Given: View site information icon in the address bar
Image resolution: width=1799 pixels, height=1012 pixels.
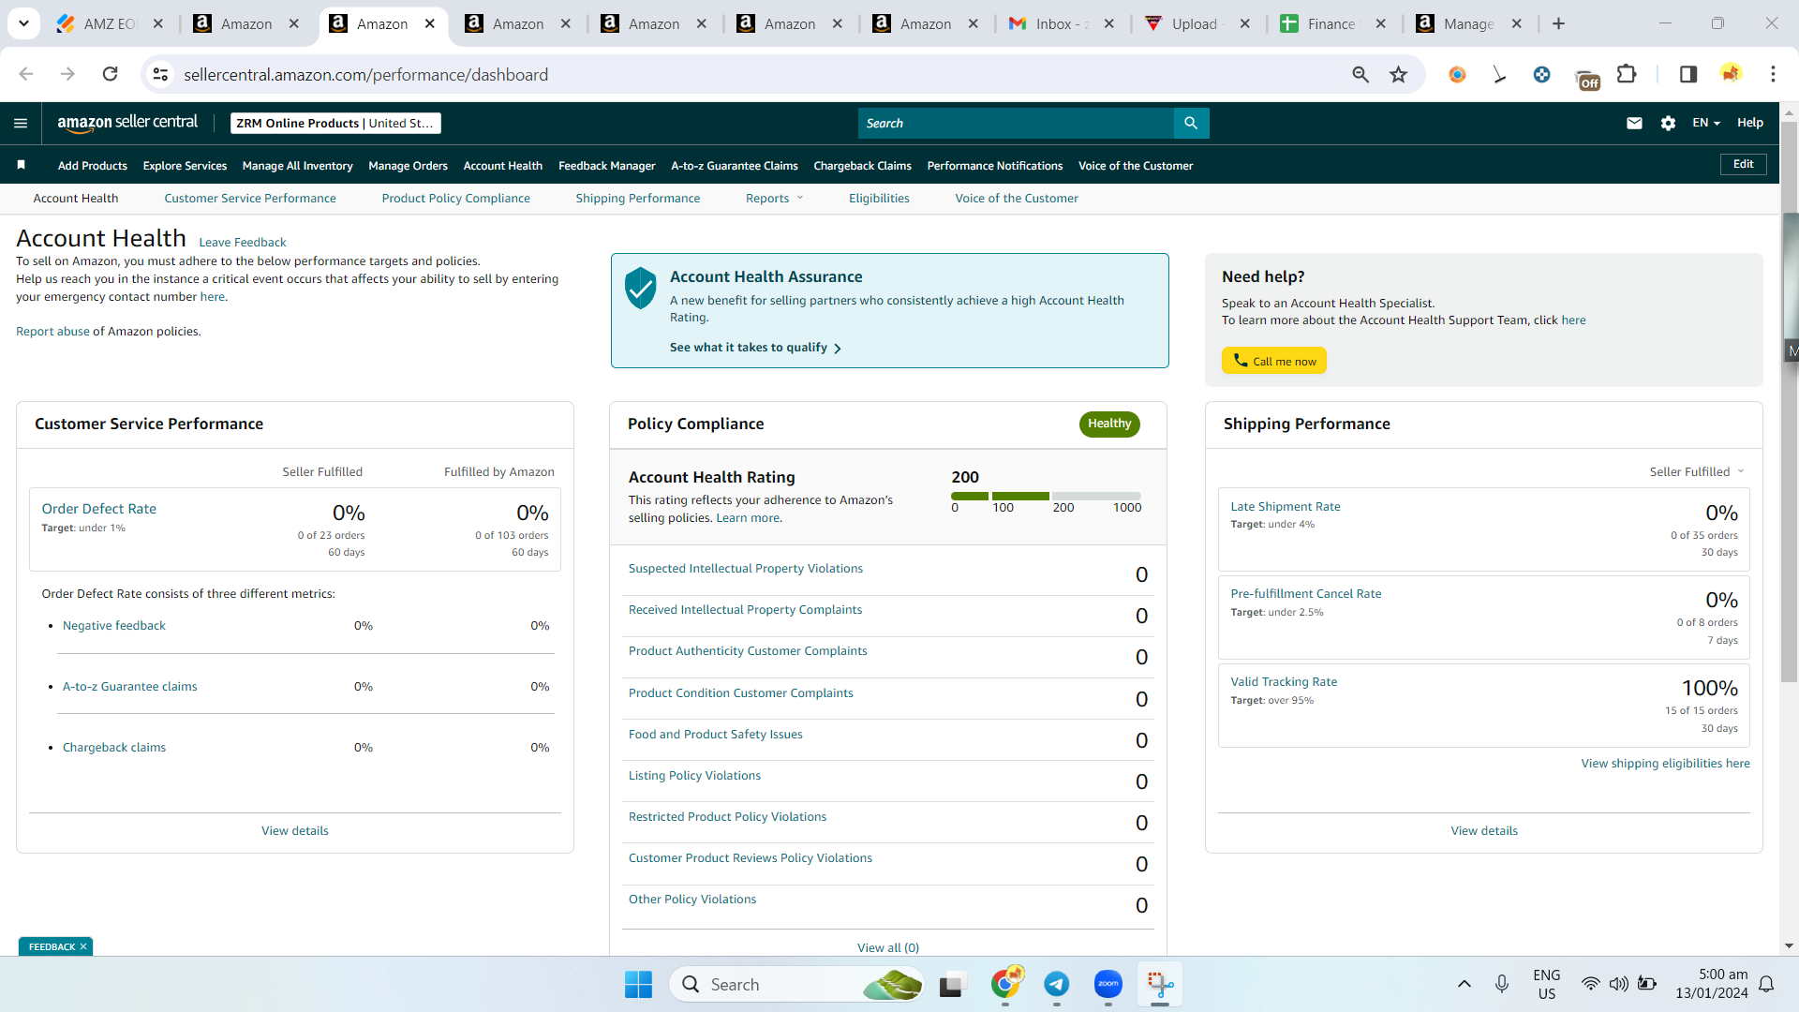Looking at the screenshot, I should click(161, 74).
